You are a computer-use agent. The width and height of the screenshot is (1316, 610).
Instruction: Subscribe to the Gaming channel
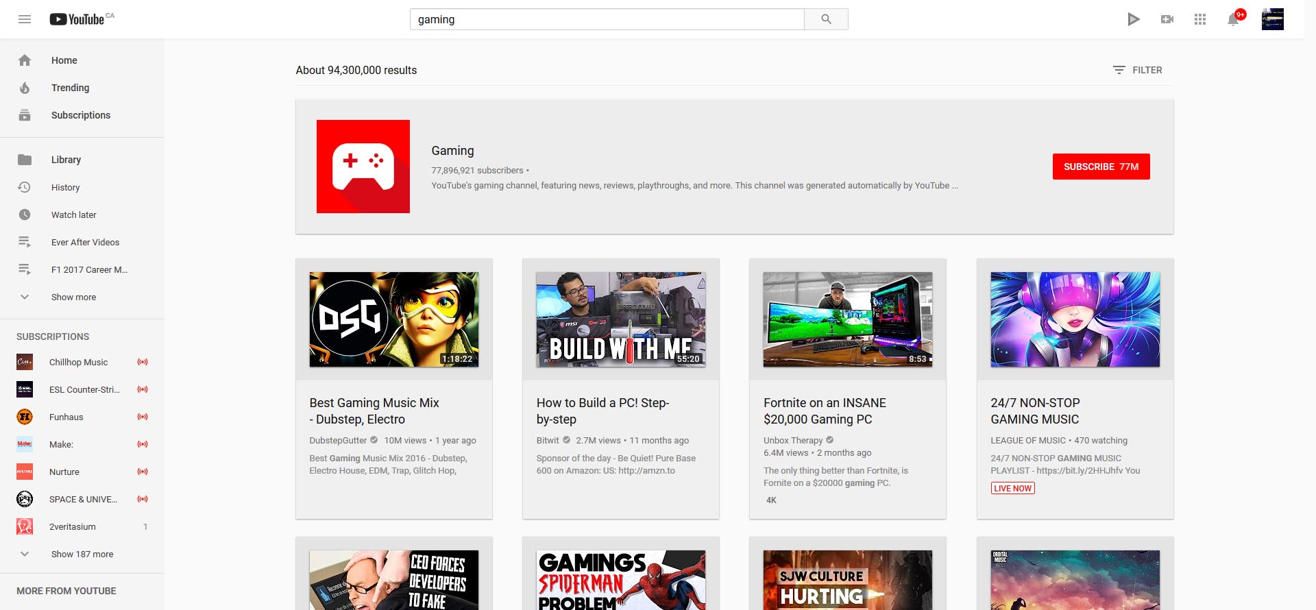pos(1101,167)
